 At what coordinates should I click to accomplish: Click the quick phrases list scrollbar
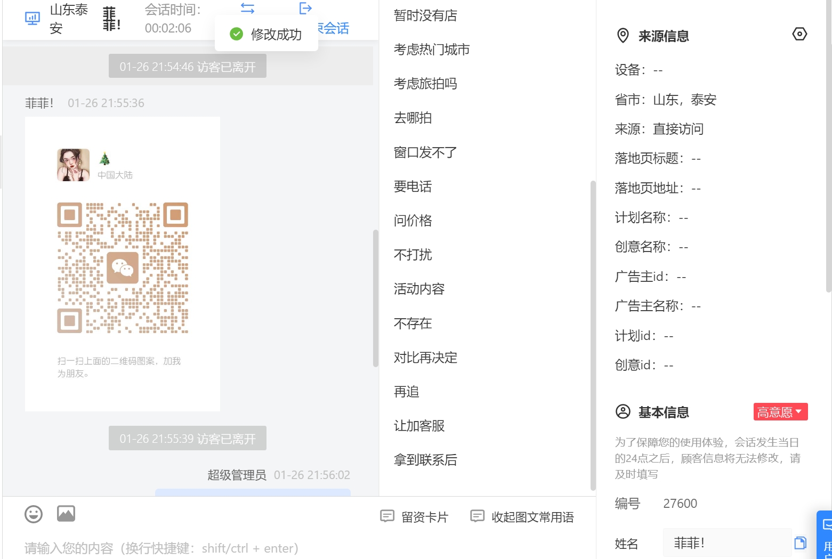pos(593,336)
